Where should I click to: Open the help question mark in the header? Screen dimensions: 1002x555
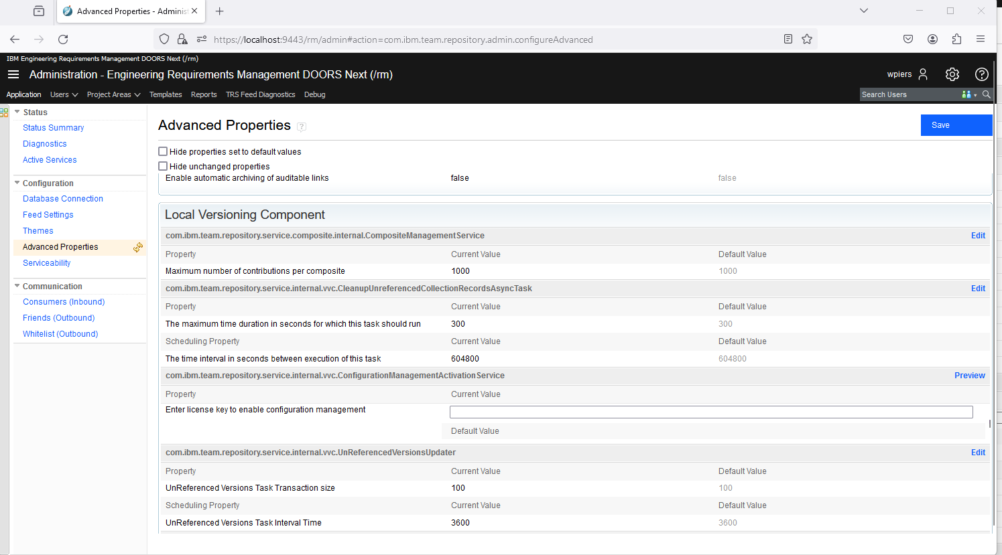point(982,74)
